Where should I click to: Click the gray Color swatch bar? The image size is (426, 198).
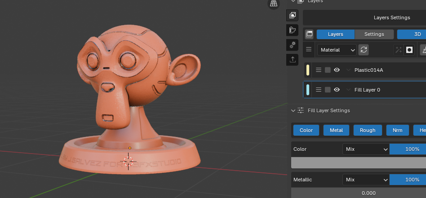point(358,163)
